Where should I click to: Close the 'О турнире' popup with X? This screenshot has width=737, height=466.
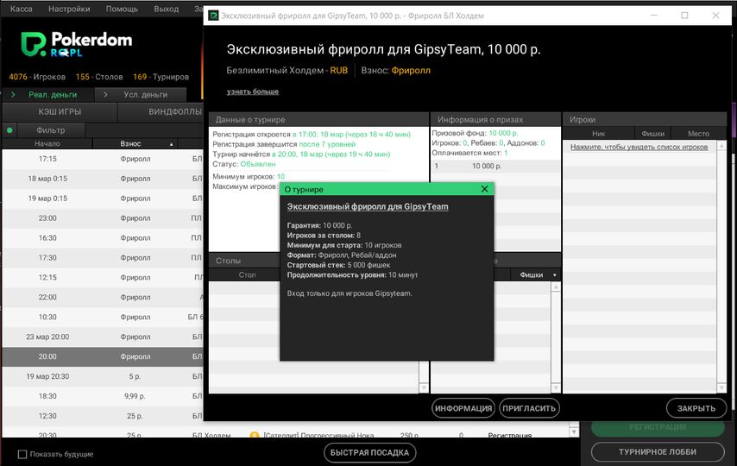(x=485, y=189)
